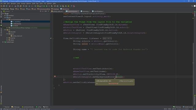Click the Save All toolbar icon

[x=4, y=6]
